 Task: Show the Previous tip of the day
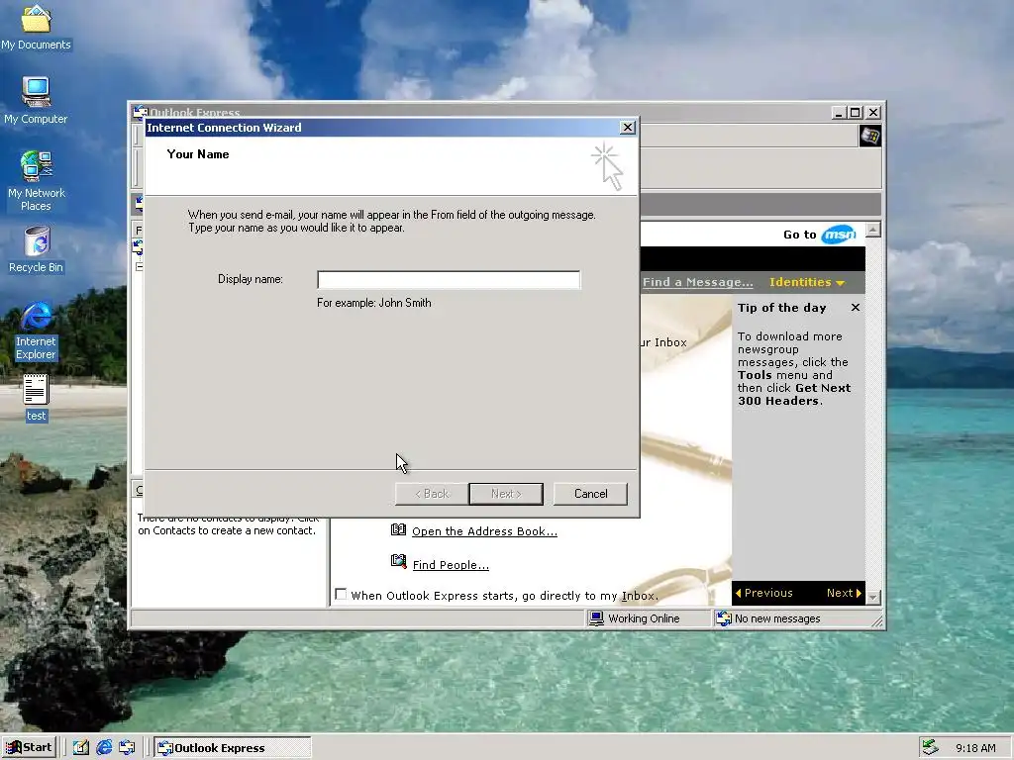(x=763, y=593)
